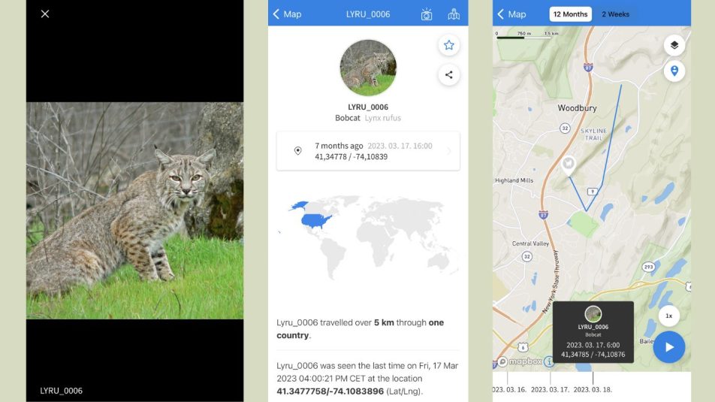Switch to the 2 Weeks range
Image resolution: width=715 pixels, height=402 pixels.
tap(615, 14)
